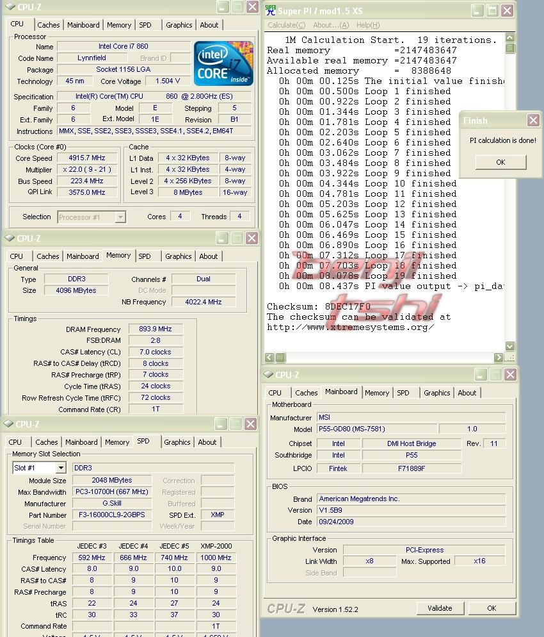Maximize the Super PI window
This screenshot has width=544, height=637.
[x=493, y=10]
